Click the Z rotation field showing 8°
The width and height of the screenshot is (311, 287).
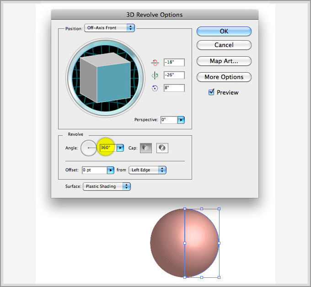(174, 88)
